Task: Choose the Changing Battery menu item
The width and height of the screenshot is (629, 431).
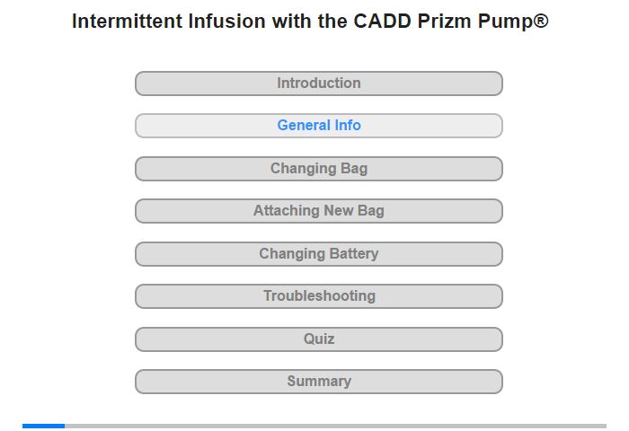Action: [318, 254]
